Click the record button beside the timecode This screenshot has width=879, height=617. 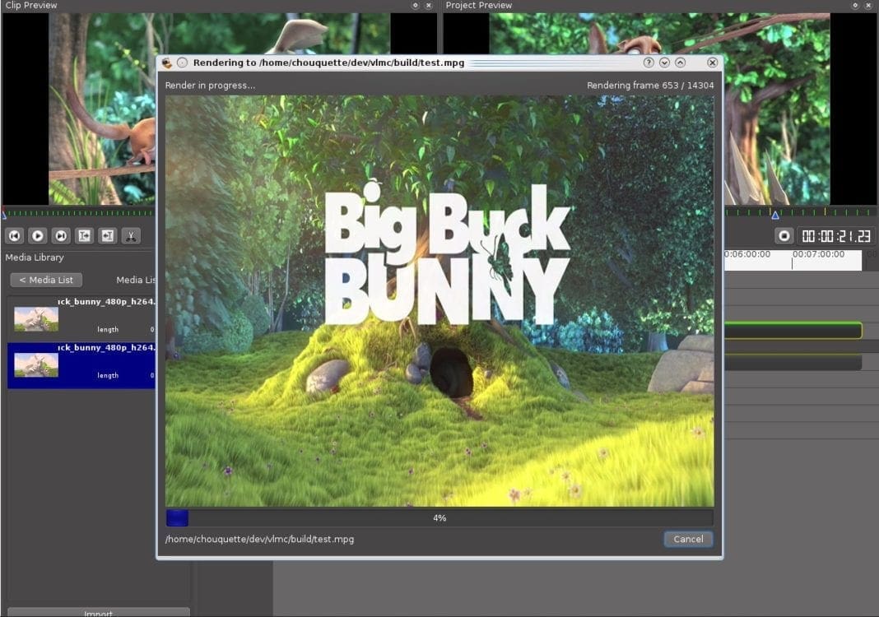tap(784, 235)
